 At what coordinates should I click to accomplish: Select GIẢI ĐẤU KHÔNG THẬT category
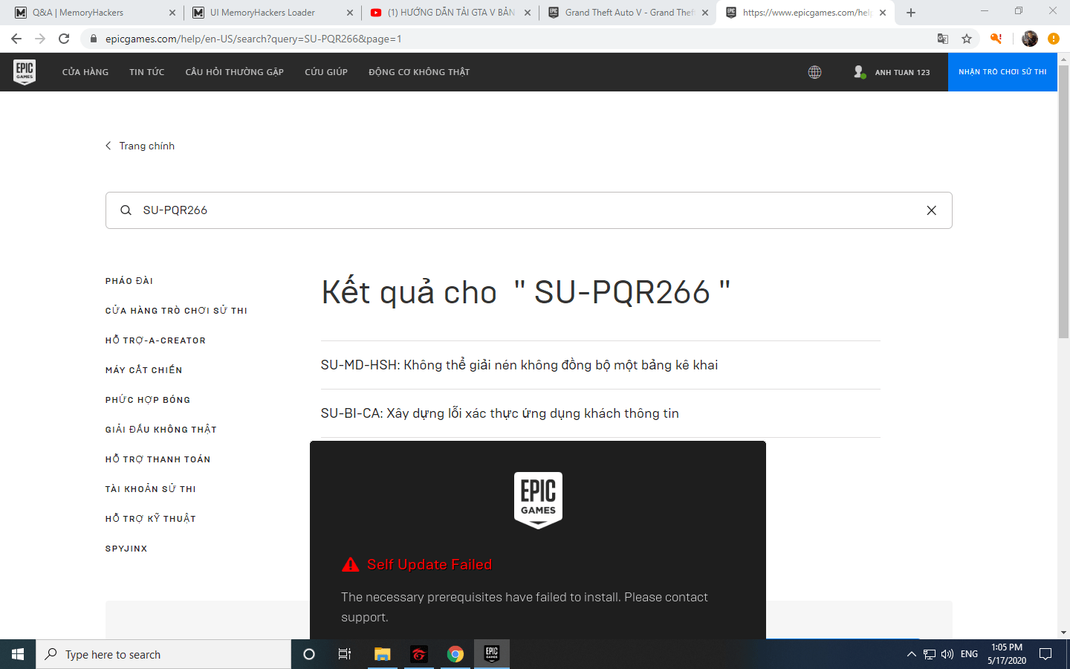tap(161, 430)
